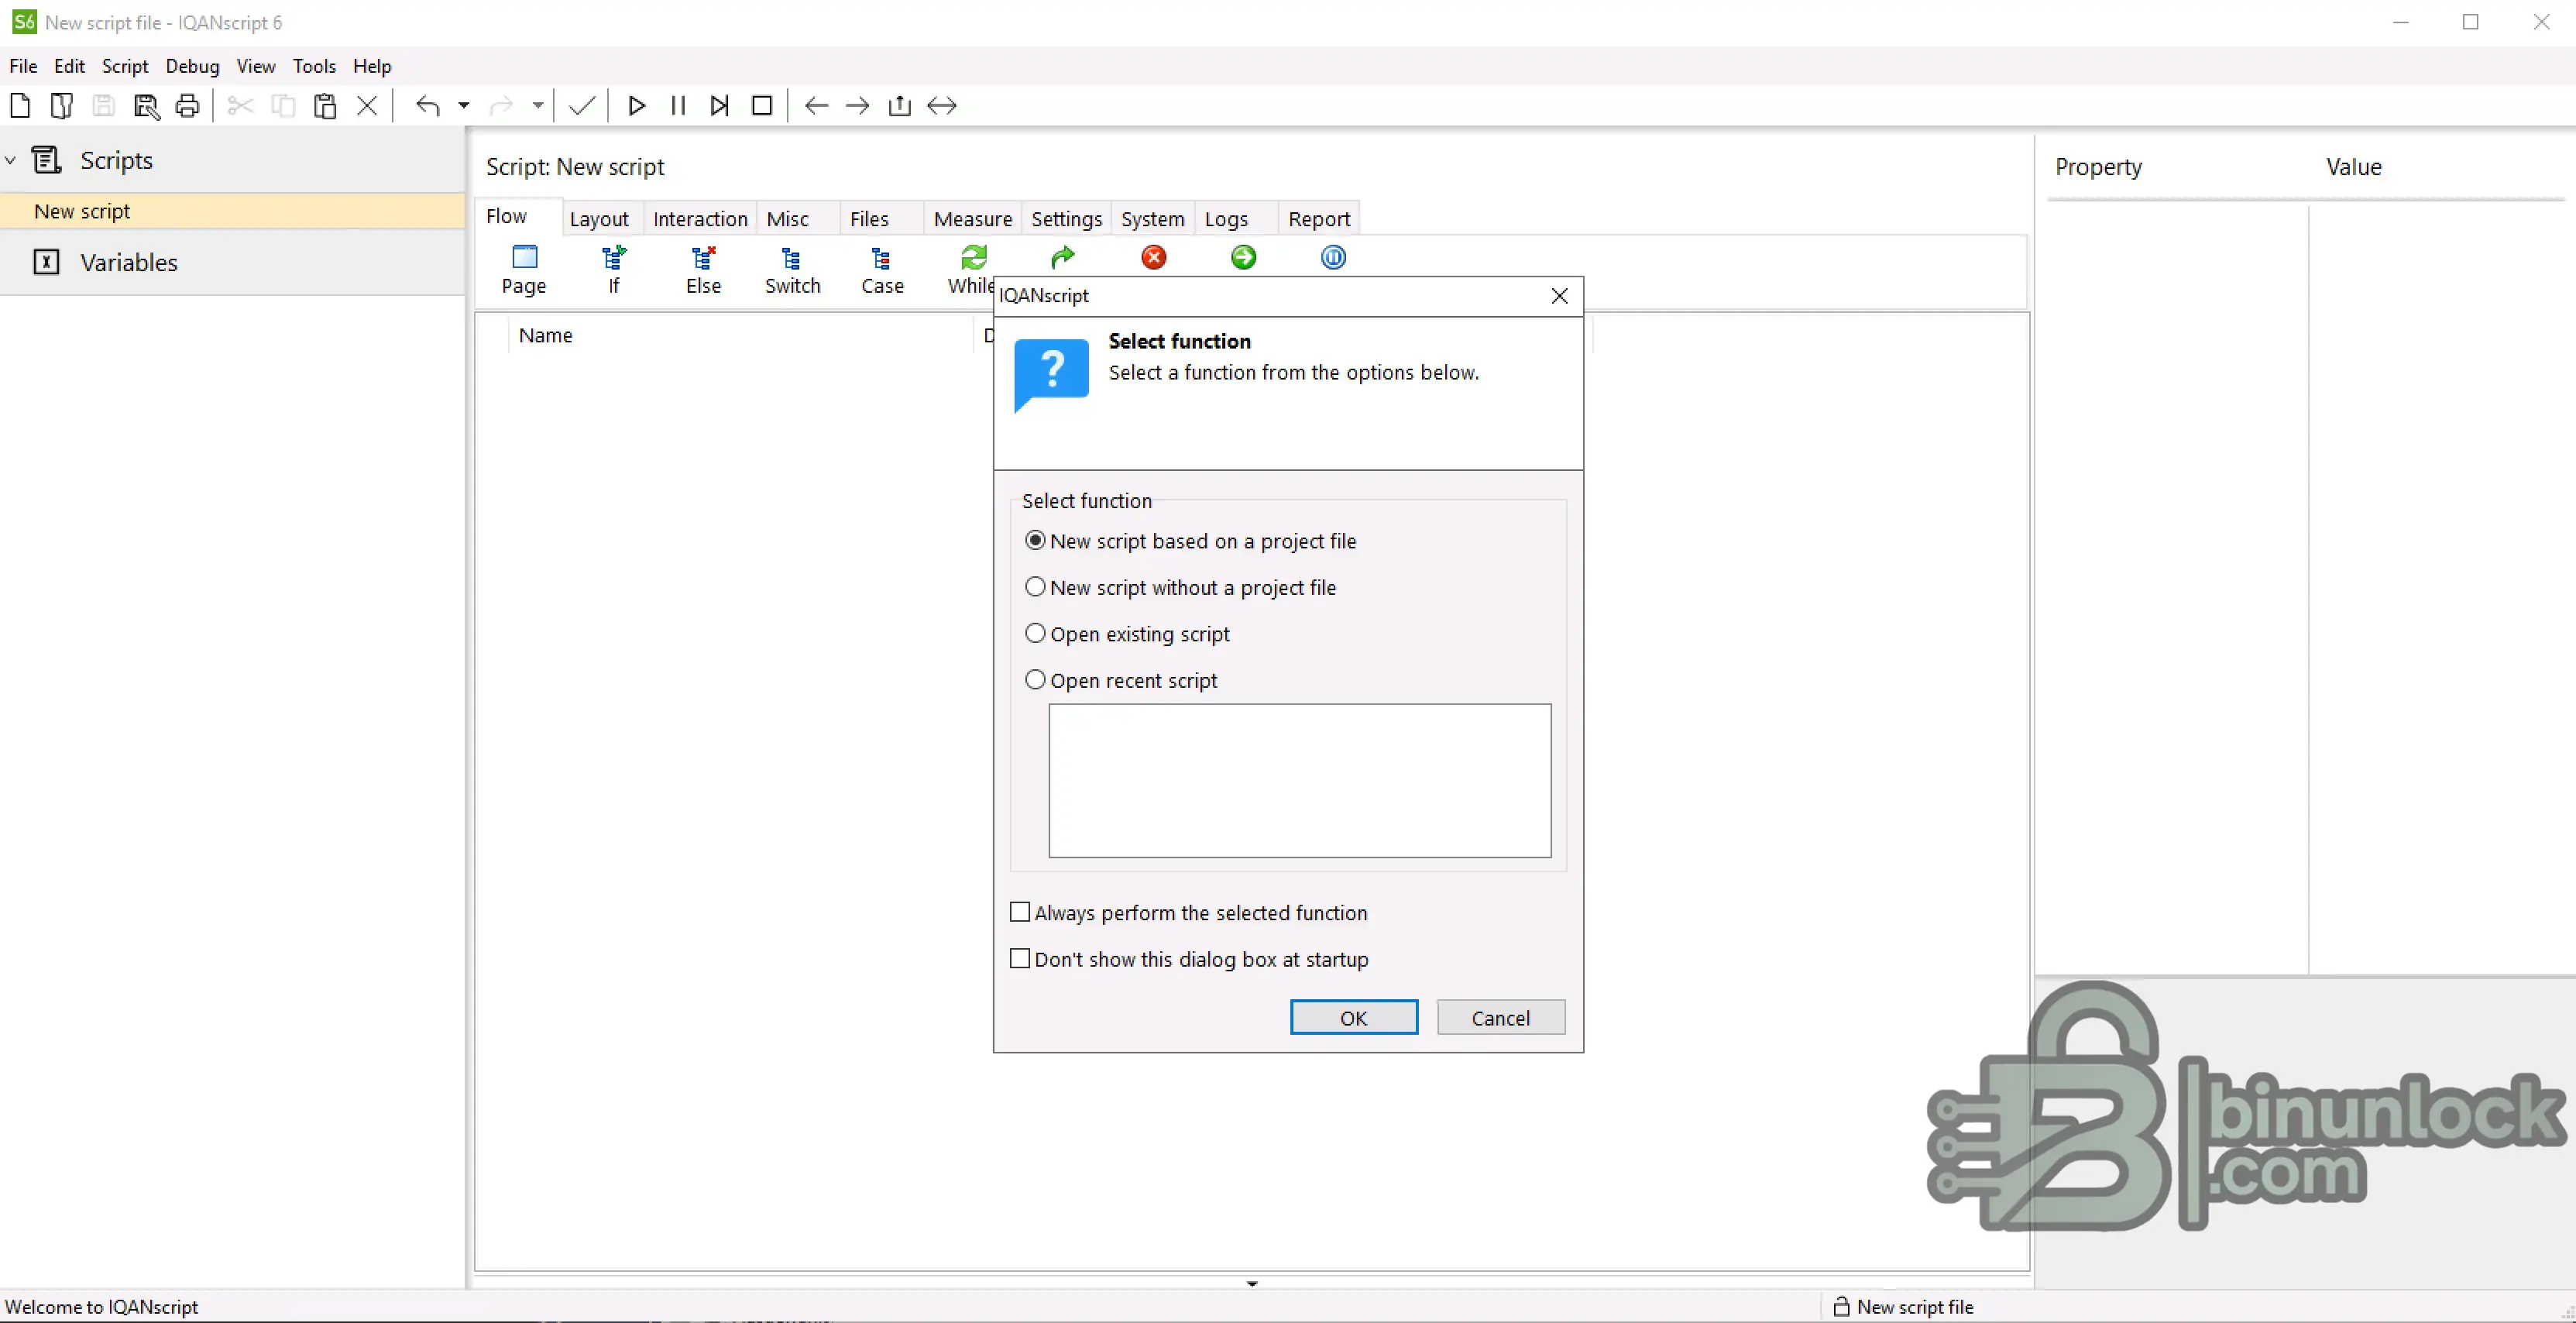Viewport: 2576px width, 1323px height.
Task: Select the New script tree item
Action: pos(232,211)
